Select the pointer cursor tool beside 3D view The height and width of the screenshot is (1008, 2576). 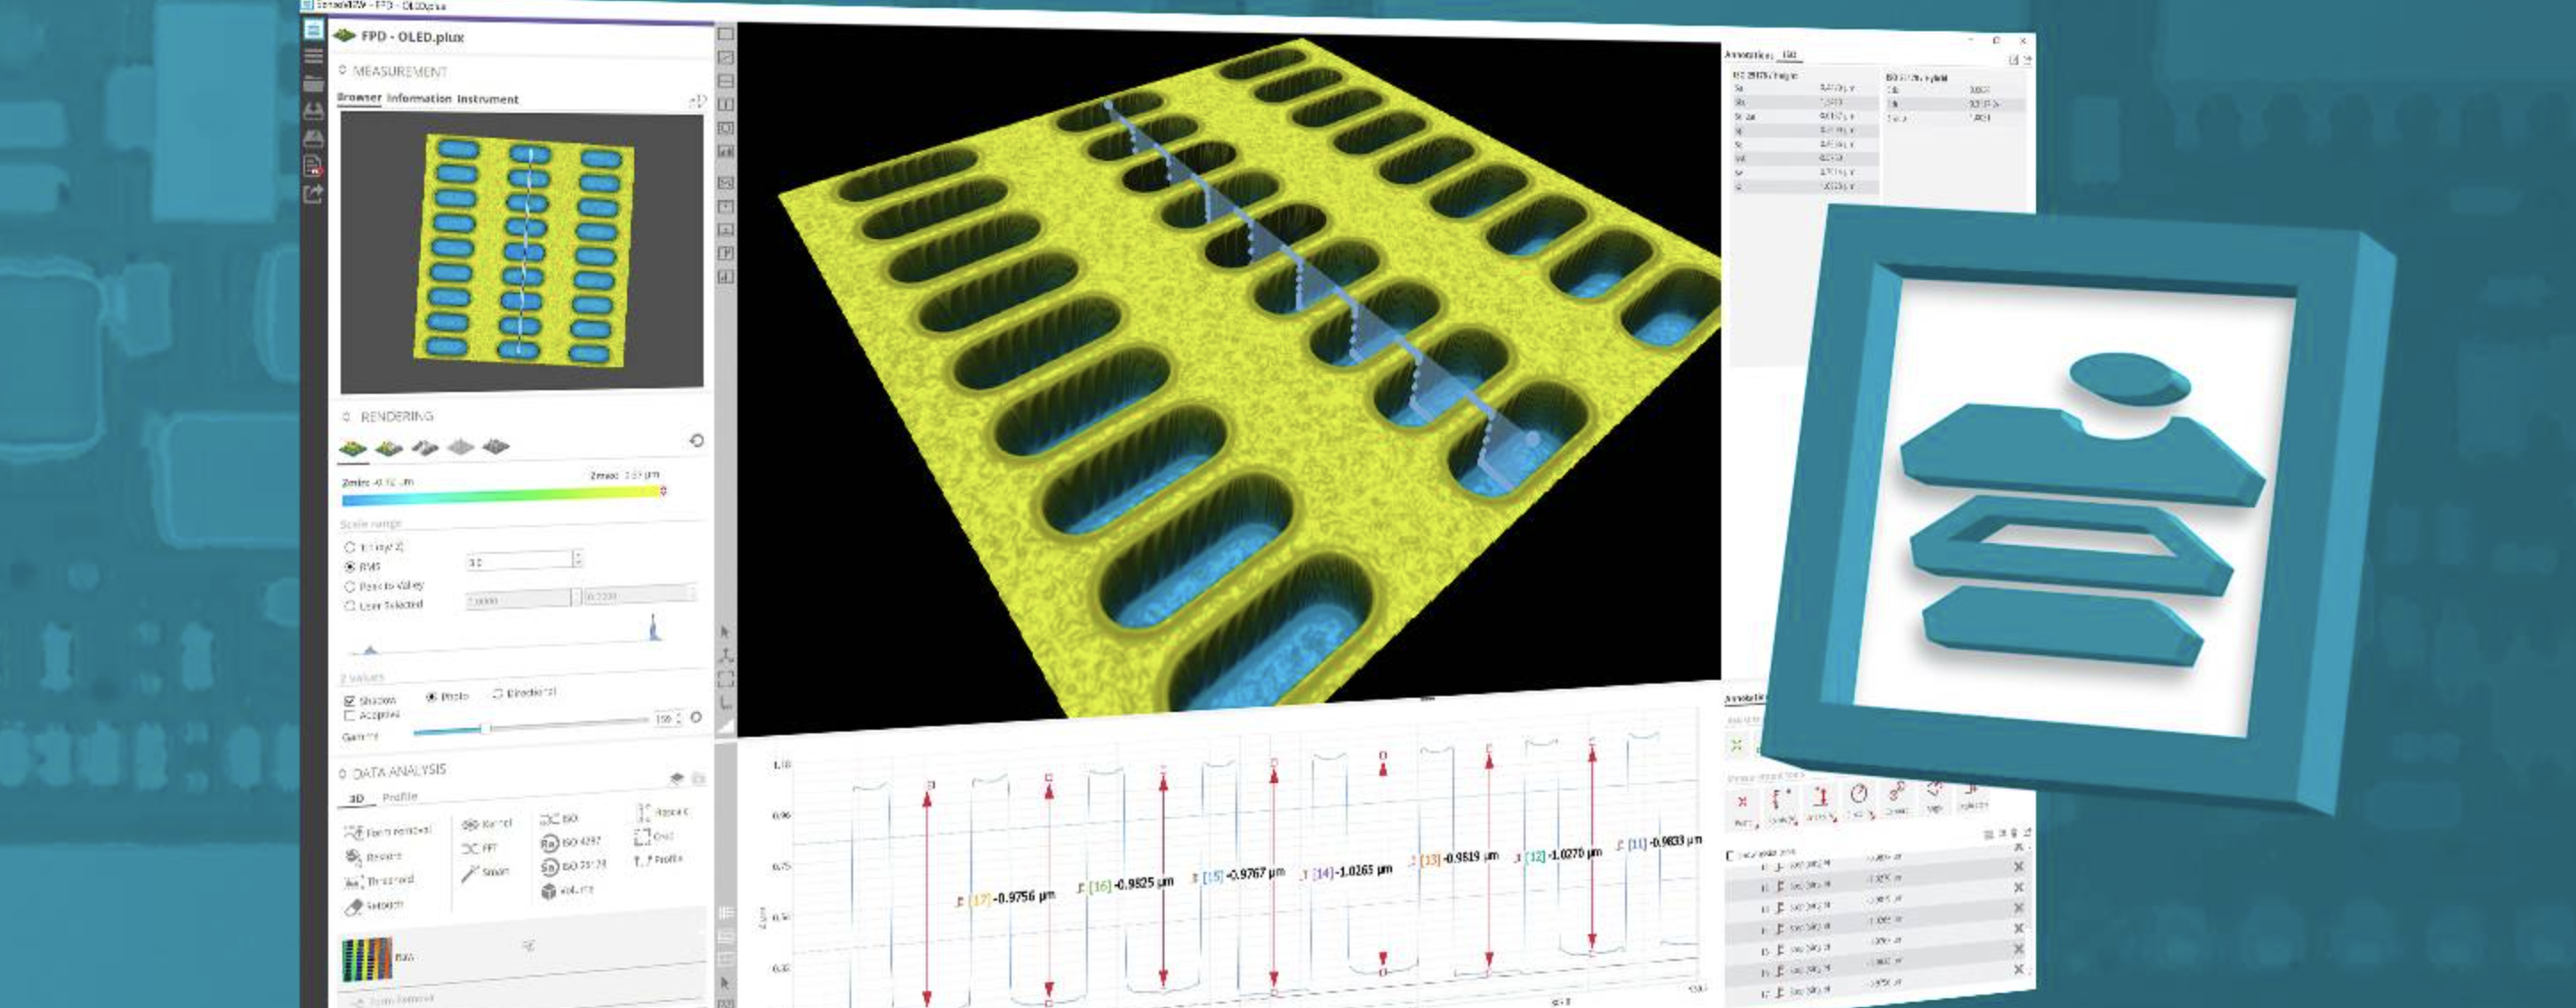pyautogui.click(x=726, y=632)
